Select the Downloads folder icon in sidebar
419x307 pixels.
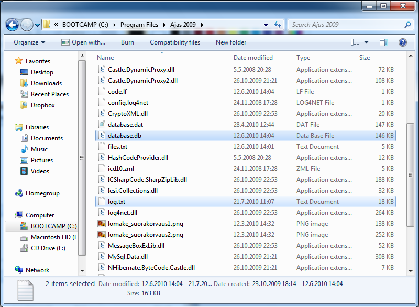[x=24, y=83]
